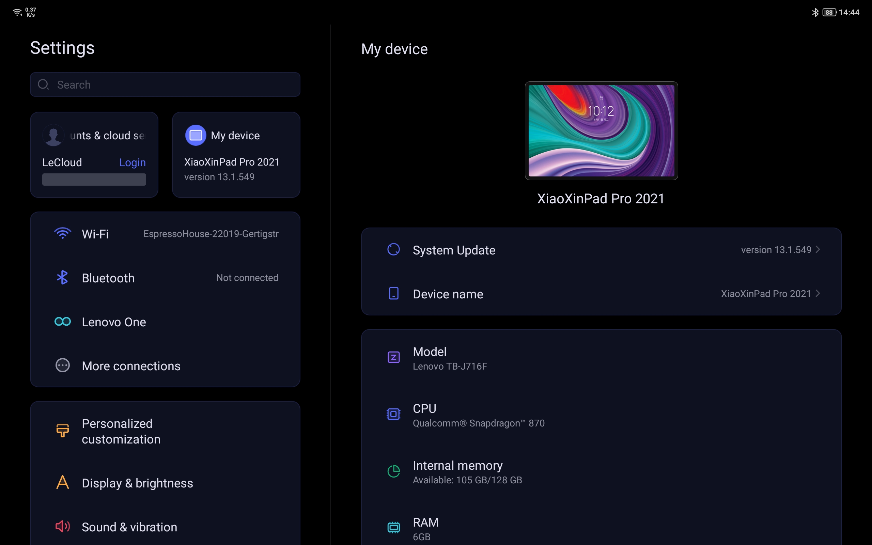The height and width of the screenshot is (545, 872).
Task: Click the '6GB' RAM value
Action: (x=422, y=537)
